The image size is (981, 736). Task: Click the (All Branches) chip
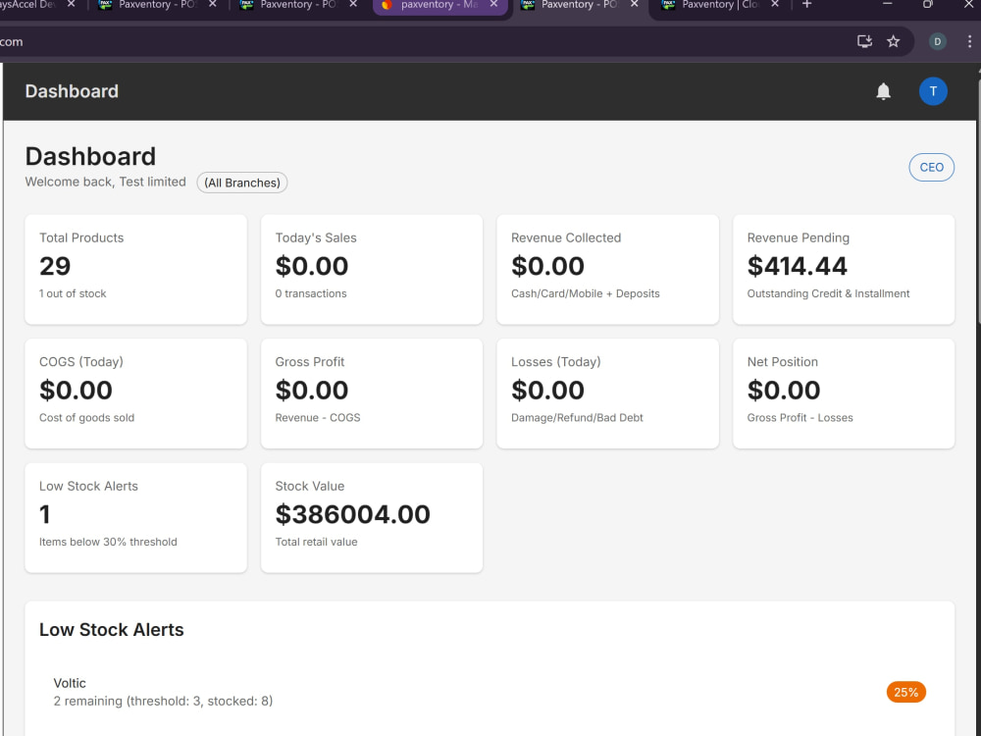pos(242,183)
